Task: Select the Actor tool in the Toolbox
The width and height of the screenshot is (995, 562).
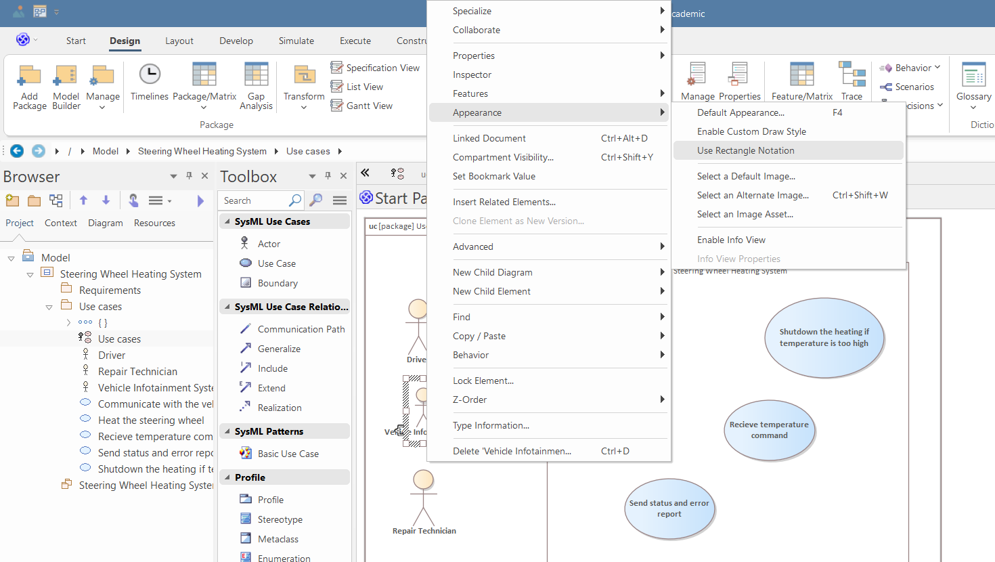Action: [x=269, y=244]
